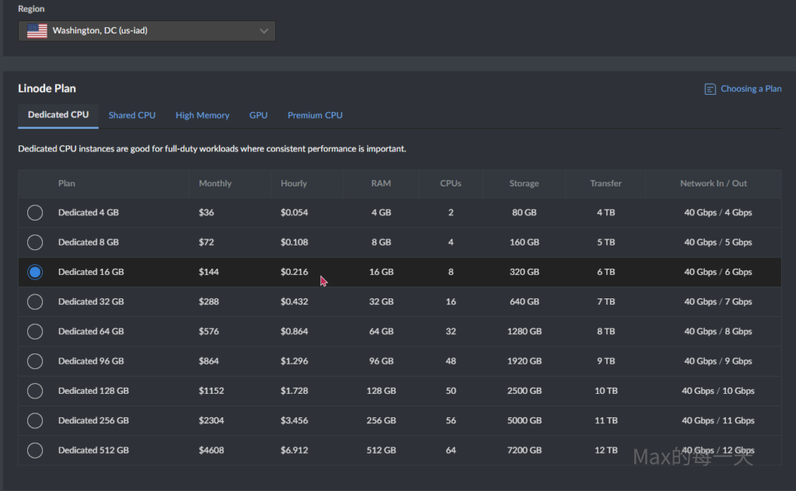
Task: Open the Region dropdown chevron
Action: 264,31
